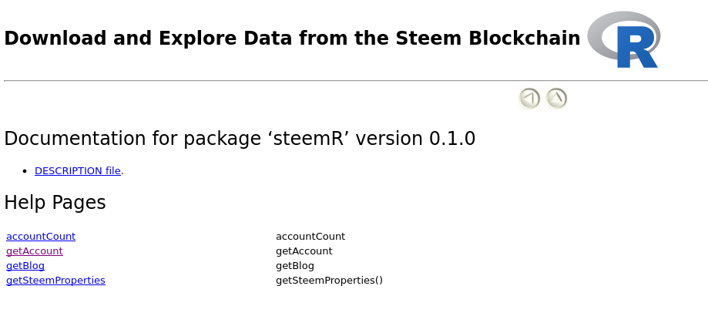Click the horizontal rule below the title

coord(354,80)
